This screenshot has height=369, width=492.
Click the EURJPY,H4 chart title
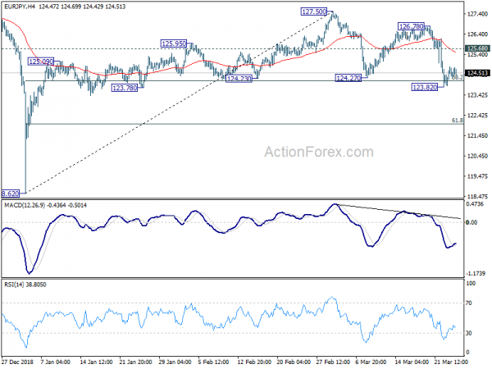20,7
